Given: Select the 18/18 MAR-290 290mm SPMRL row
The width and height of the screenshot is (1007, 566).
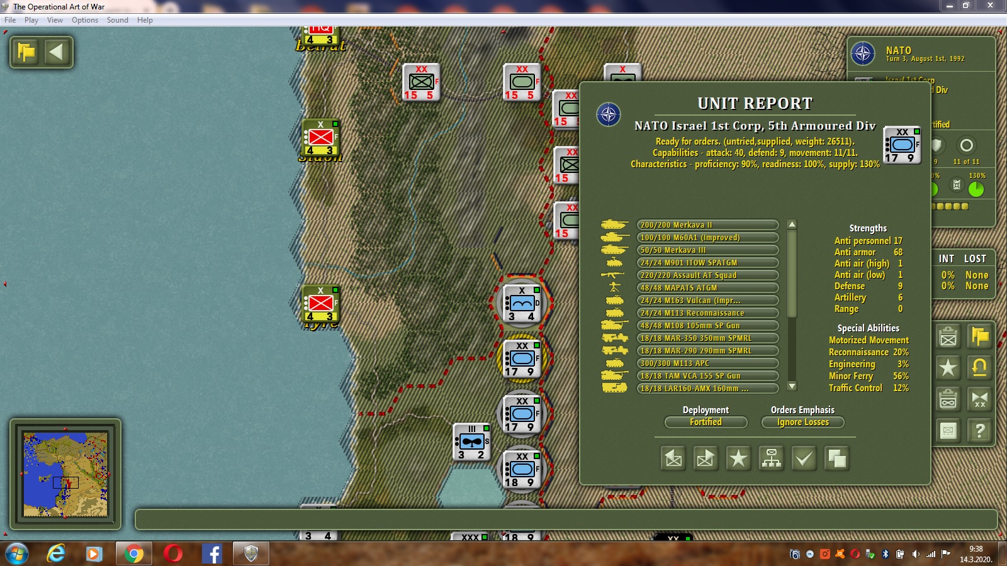Looking at the screenshot, I should [x=707, y=350].
